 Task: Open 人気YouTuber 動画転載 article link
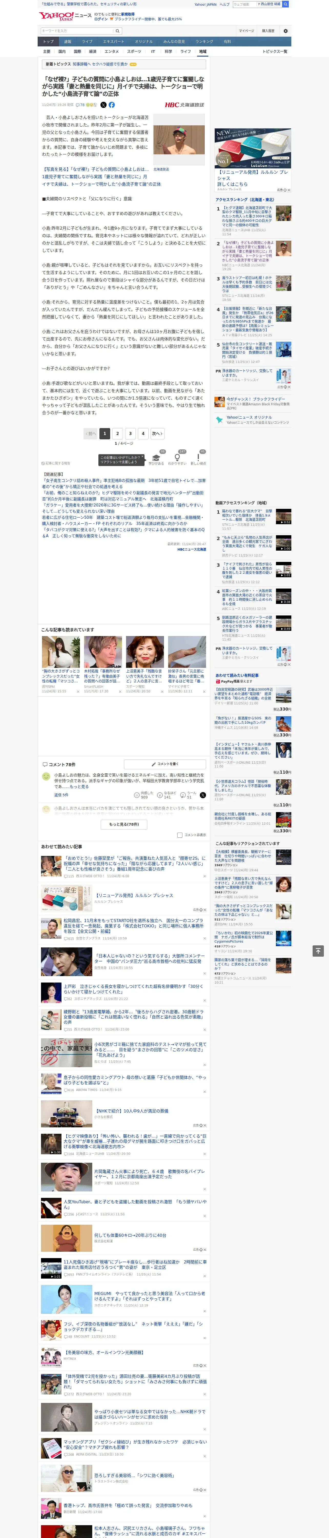pyautogui.click(x=135, y=1204)
